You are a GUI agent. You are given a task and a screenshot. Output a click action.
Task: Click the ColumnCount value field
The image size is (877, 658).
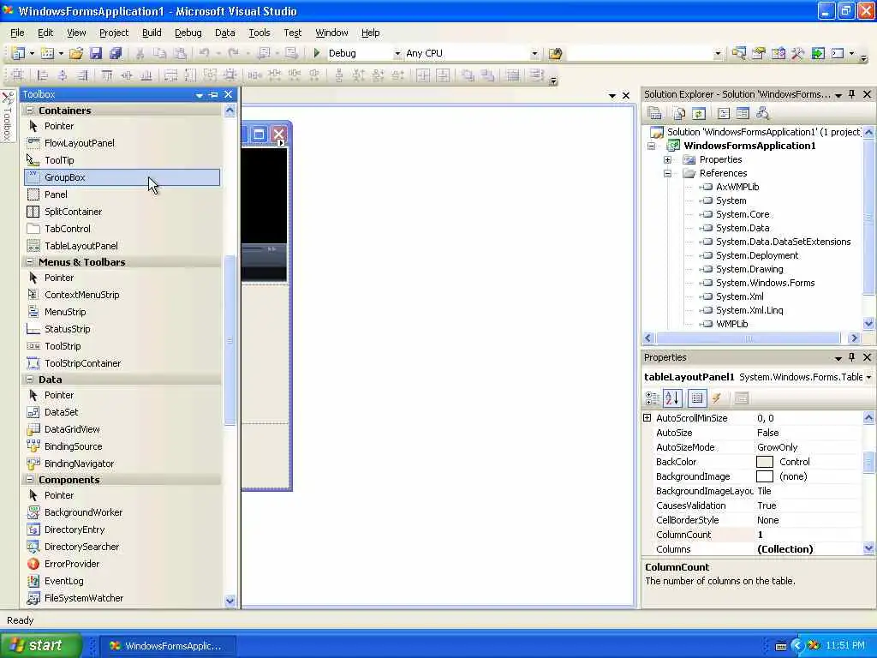click(x=808, y=535)
